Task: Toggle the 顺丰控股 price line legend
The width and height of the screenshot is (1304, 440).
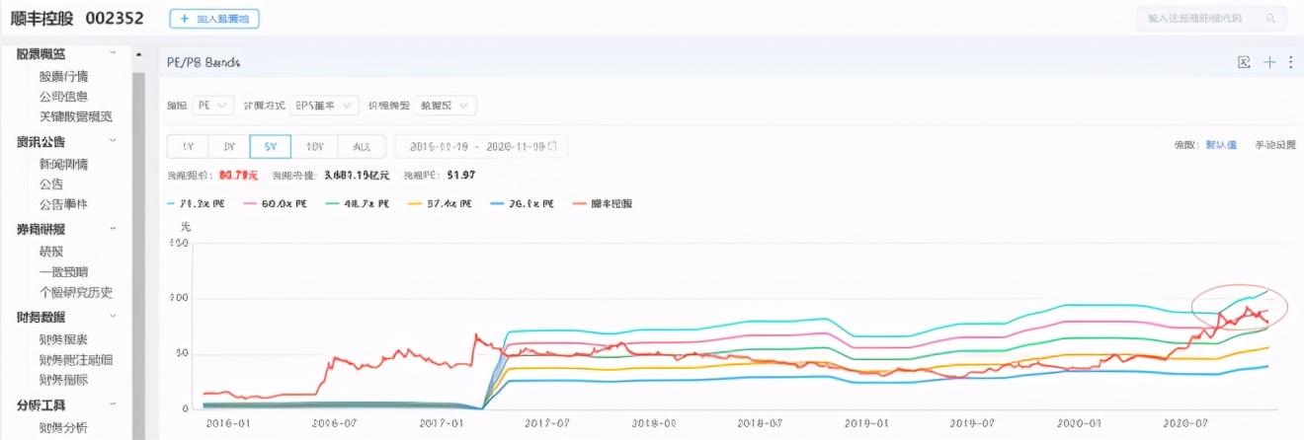Action: tap(602, 203)
